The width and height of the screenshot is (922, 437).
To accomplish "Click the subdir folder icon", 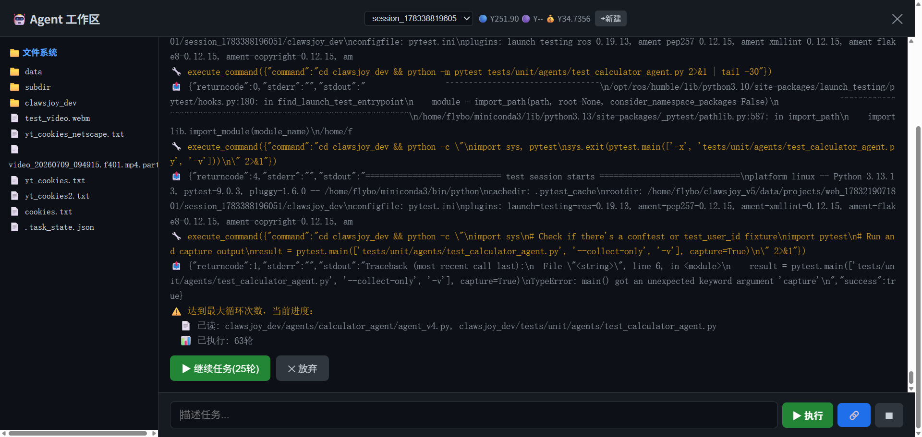I will [x=14, y=87].
